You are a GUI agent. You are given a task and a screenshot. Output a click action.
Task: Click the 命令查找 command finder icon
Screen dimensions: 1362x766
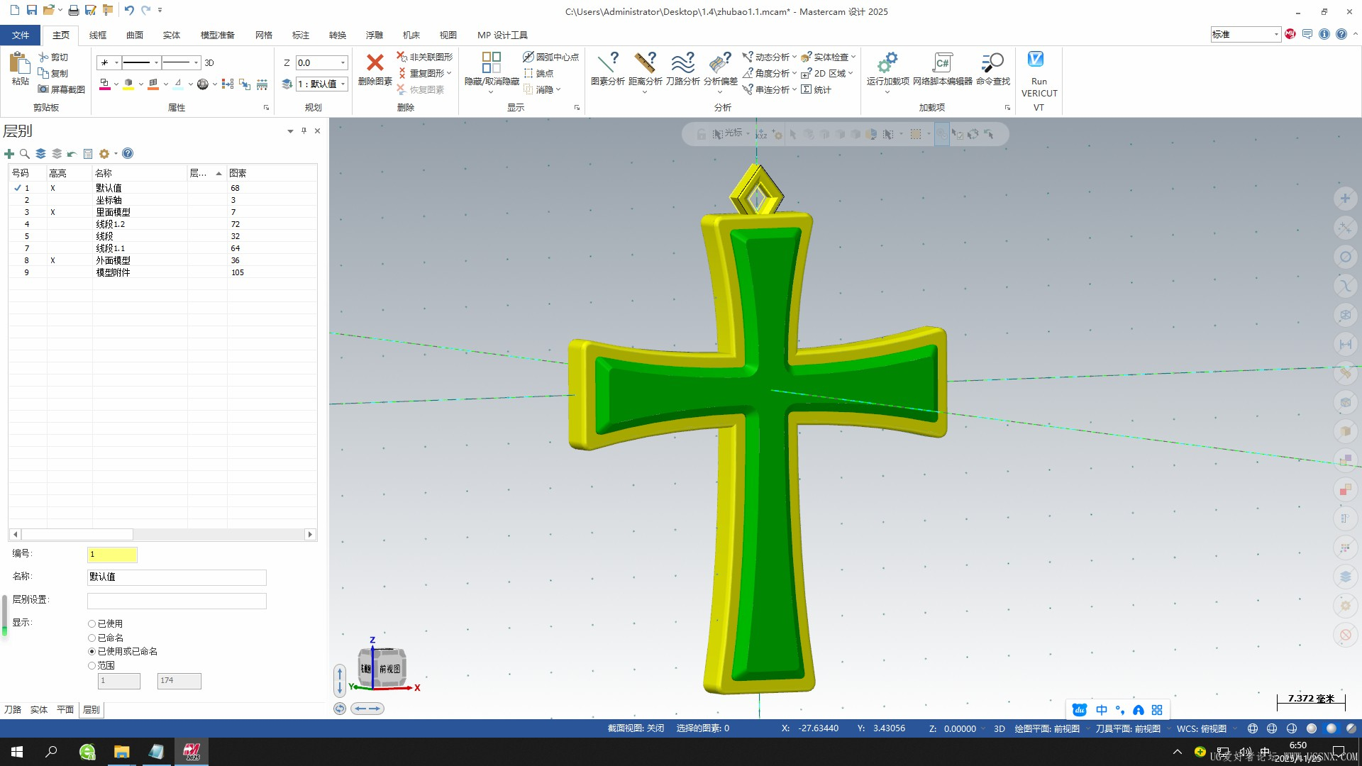[x=992, y=63]
